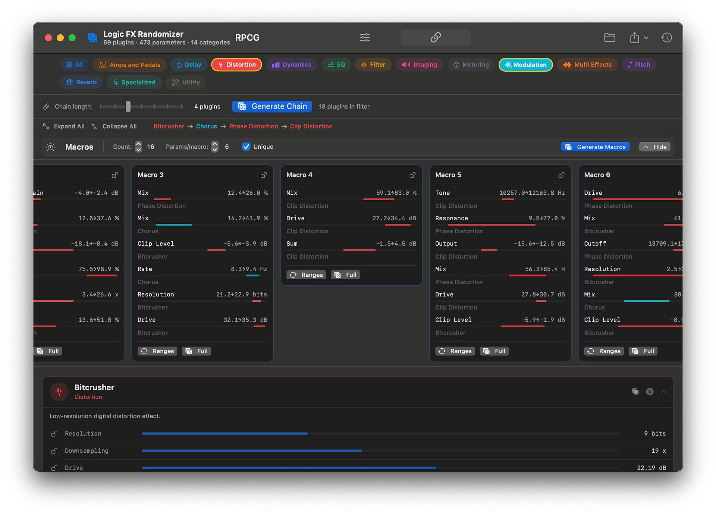Open the sliders settings icon in title bar
The height and width of the screenshot is (515, 716).
pos(364,37)
